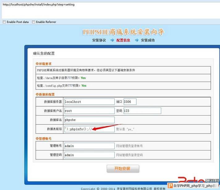Image resolution: width=220 pixels, height=190 pixels.
Task: Click the 确认您的配置 heading
Action: [44, 53]
